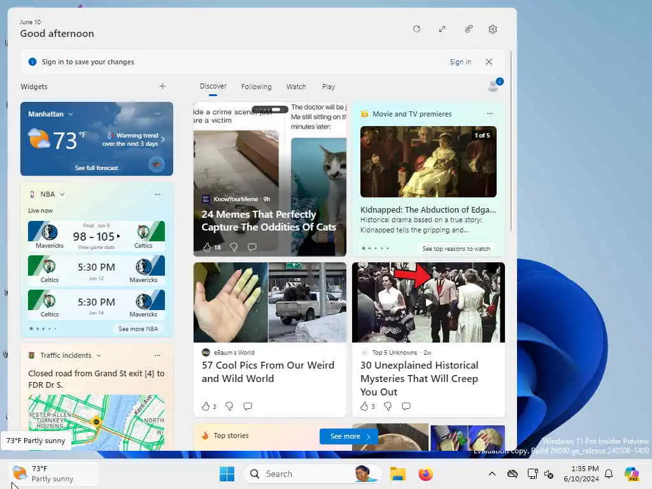Expand the NBA league dropdown
This screenshot has height=489, width=652.
pyautogui.click(x=62, y=194)
